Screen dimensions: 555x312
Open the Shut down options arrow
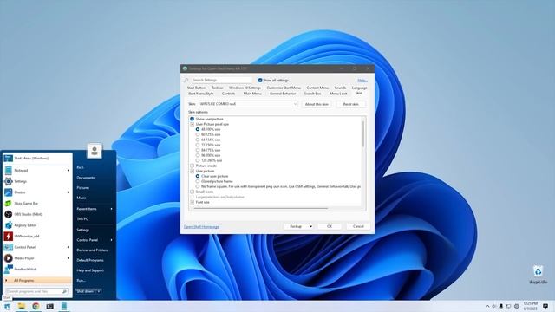tap(99, 291)
